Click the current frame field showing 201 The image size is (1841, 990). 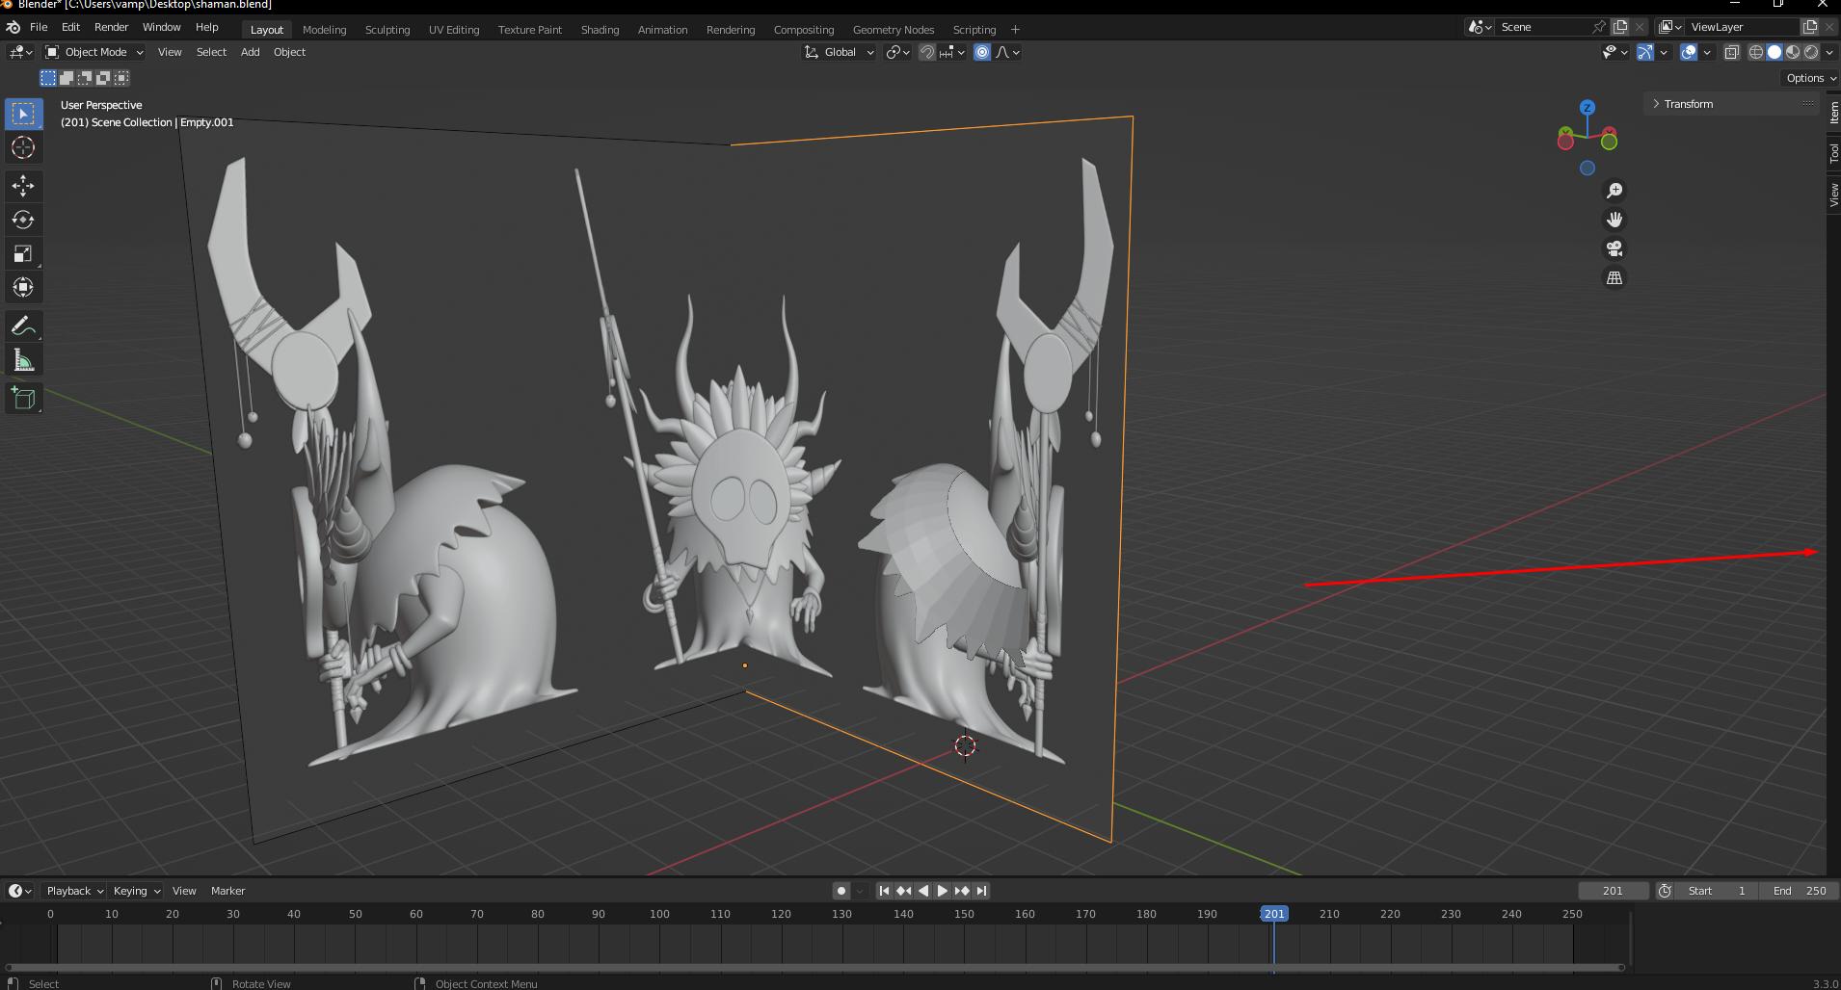pos(1613,891)
